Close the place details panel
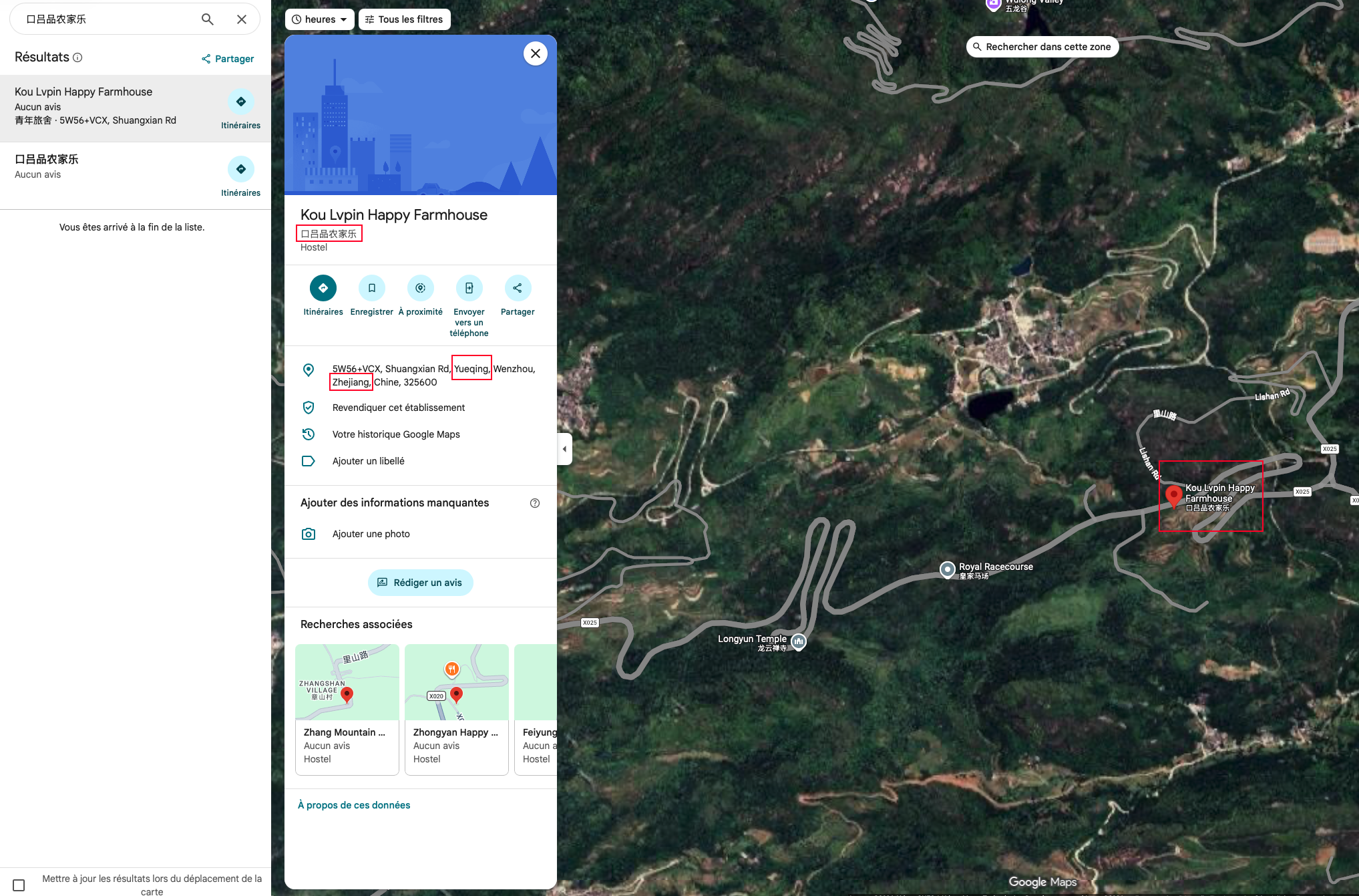Screen dimensions: 1359x896 point(536,53)
